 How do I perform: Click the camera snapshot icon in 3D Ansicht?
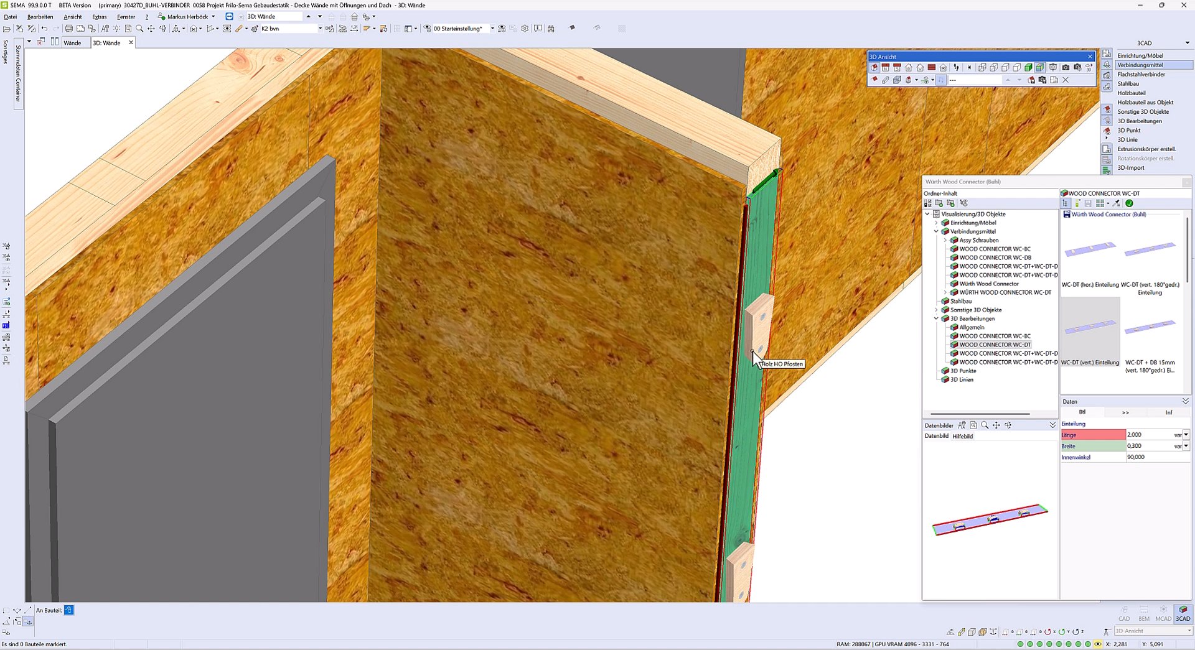[x=1066, y=67]
